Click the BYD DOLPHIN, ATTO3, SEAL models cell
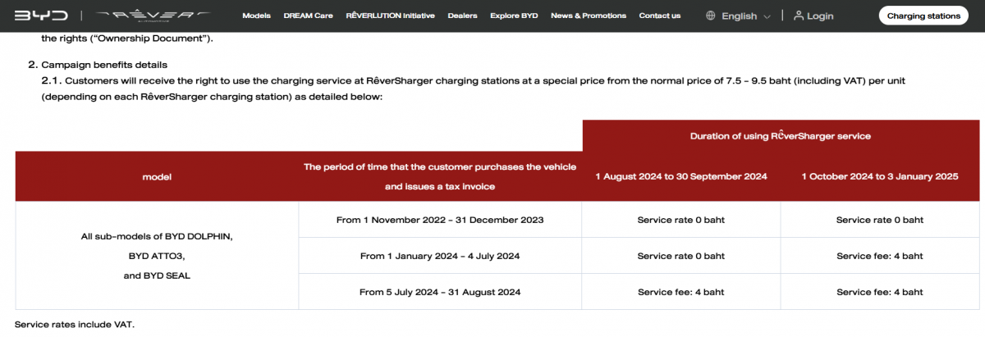This screenshot has width=985, height=337. [x=157, y=256]
